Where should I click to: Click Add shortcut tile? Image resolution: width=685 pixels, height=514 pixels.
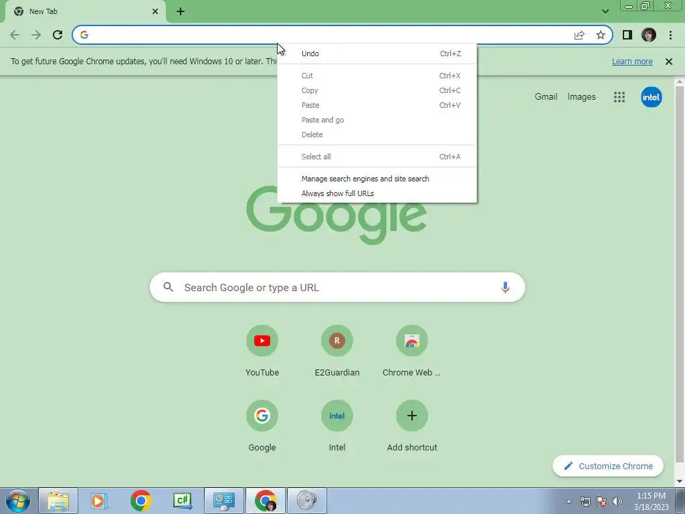pos(412,426)
